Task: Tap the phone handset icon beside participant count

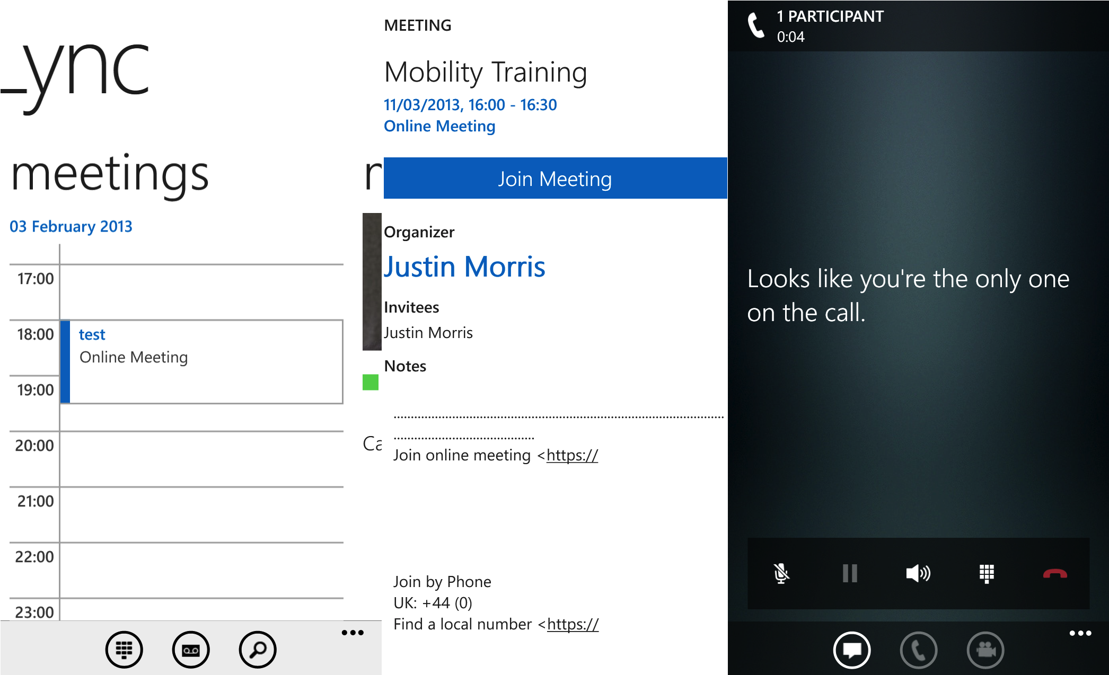Action: tap(755, 25)
